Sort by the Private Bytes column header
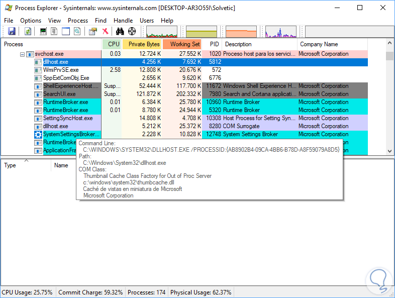The height and width of the screenshot is (298, 395). click(144, 44)
